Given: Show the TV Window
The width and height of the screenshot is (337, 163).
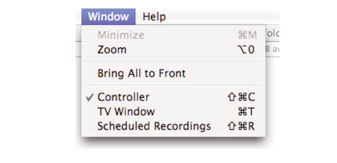Looking at the screenshot, I should coord(126,112).
